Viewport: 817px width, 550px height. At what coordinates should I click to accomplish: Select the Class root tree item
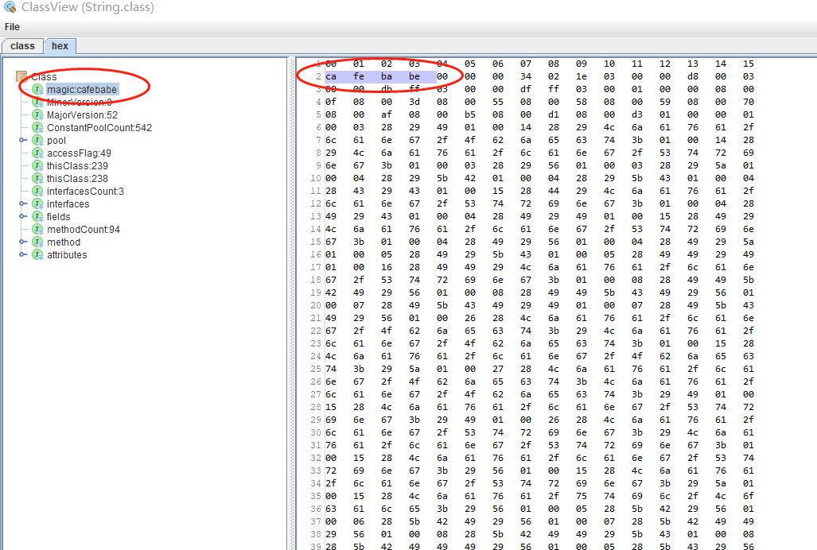click(x=44, y=77)
